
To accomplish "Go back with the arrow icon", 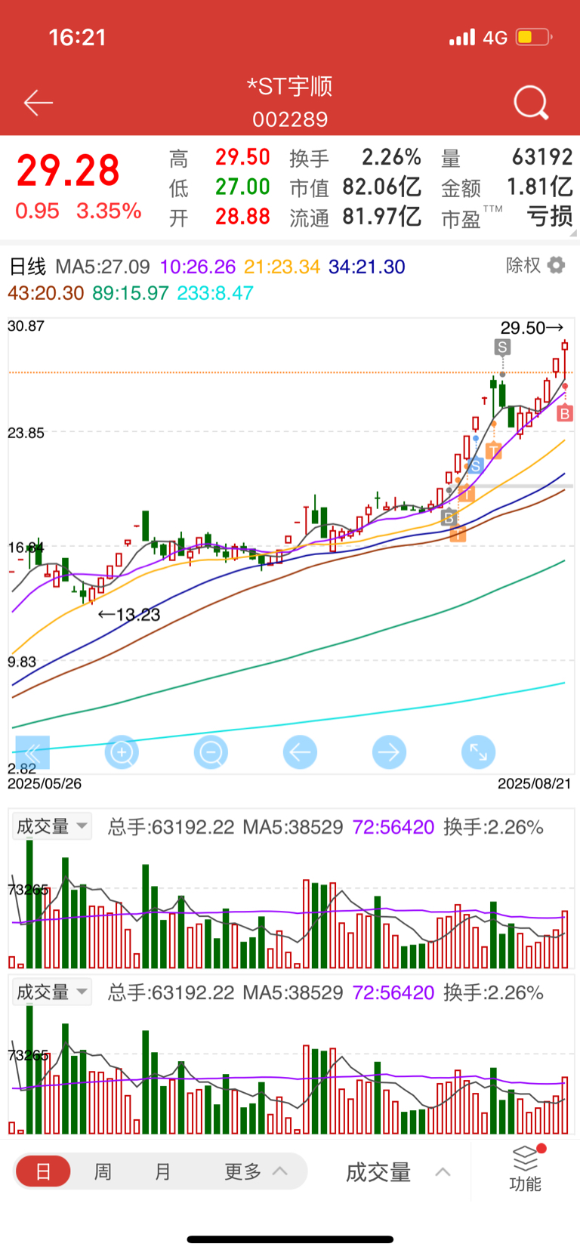I will coord(39,103).
